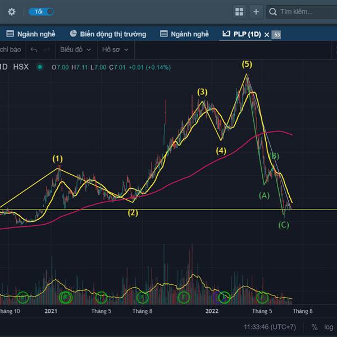Toggle percent scale mode
The width and height of the screenshot is (337, 337).
(315, 327)
